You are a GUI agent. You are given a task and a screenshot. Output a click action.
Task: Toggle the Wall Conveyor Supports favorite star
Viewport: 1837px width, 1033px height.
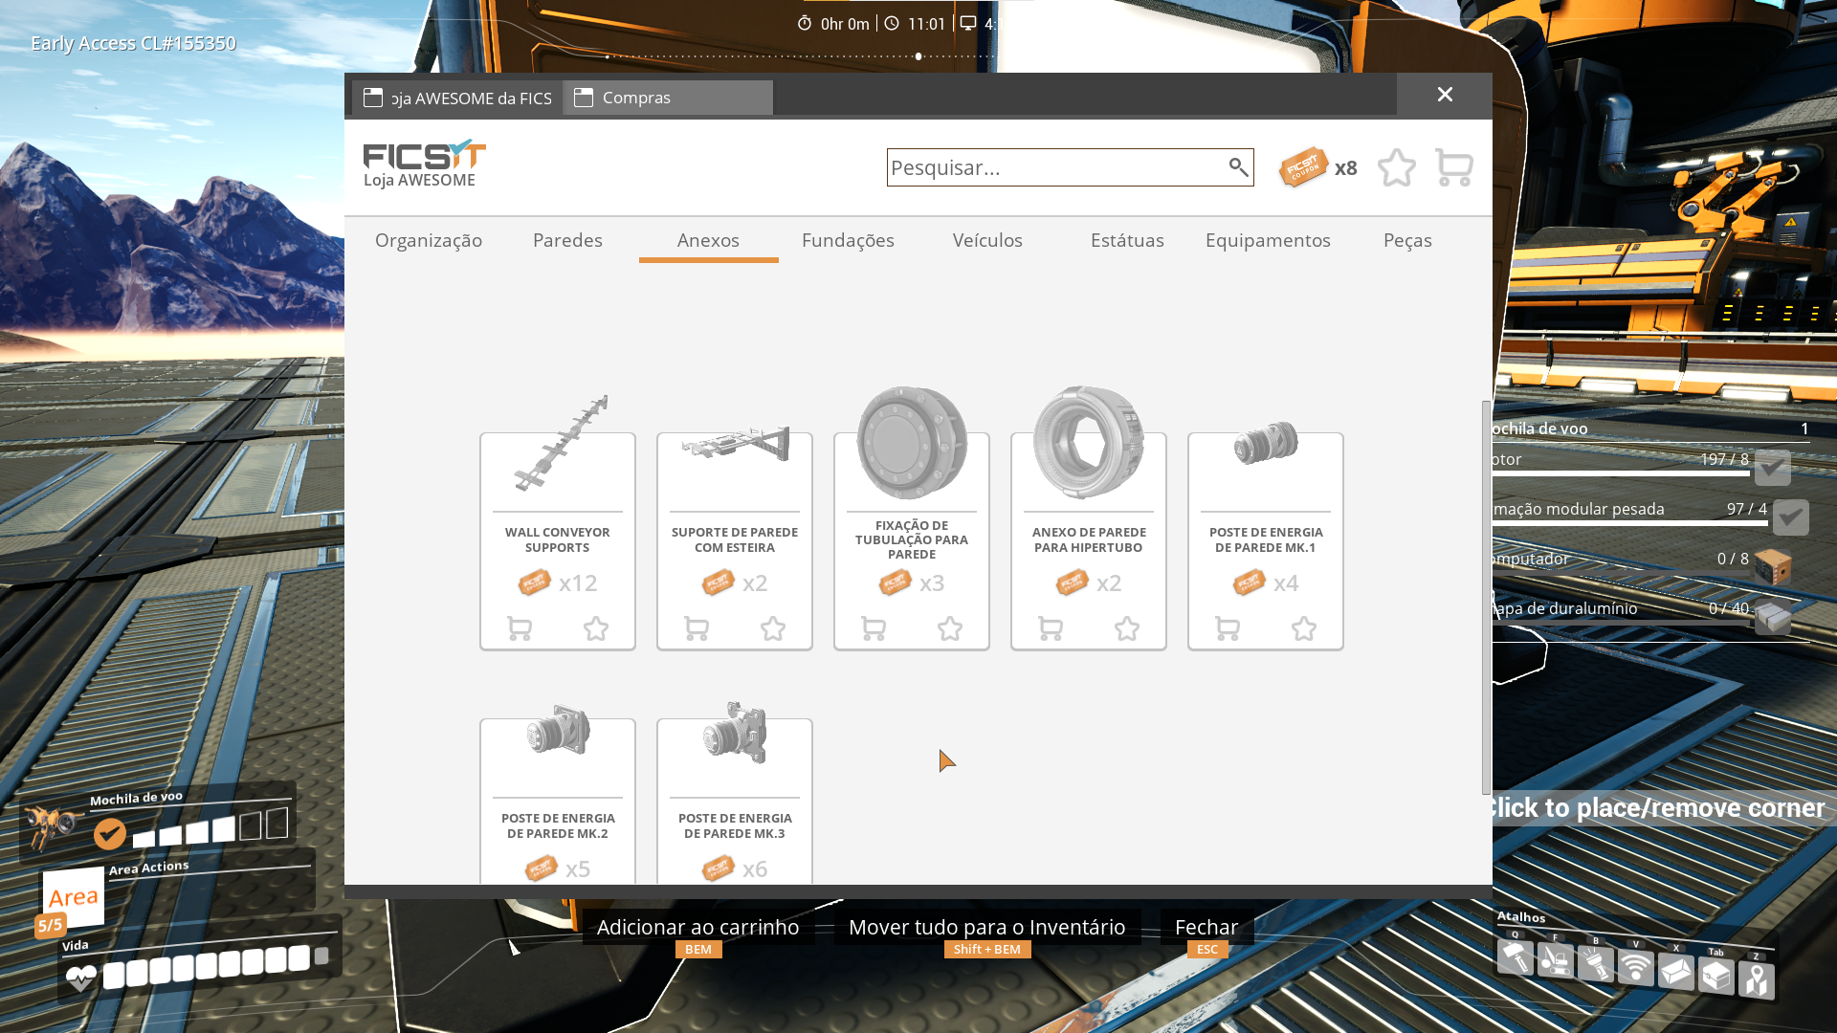point(596,628)
